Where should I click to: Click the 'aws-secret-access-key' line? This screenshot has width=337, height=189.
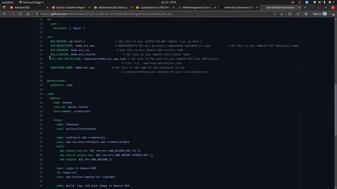106,155
